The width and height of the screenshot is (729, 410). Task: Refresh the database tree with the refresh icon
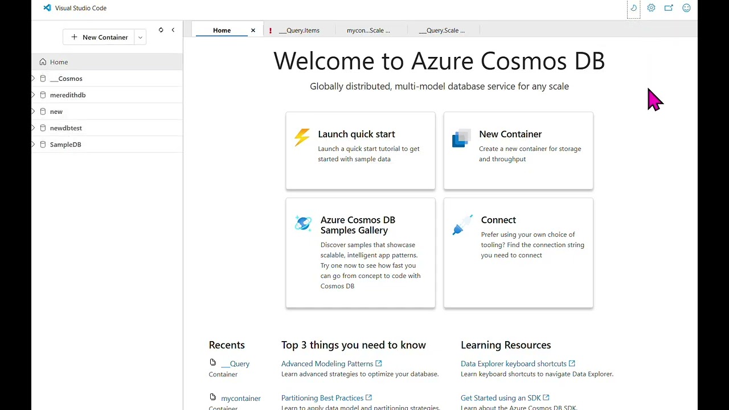tap(161, 30)
